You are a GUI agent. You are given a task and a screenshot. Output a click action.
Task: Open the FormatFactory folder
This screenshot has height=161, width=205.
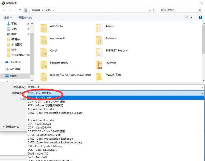pos(59,63)
